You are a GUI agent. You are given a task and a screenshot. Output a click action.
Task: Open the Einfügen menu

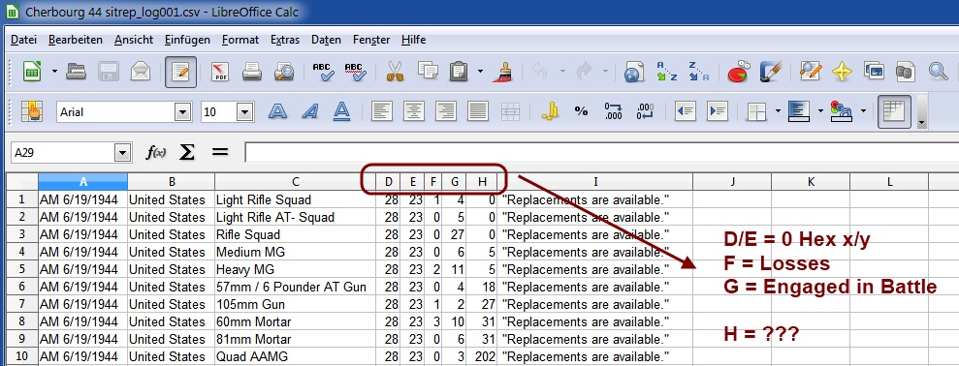(187, 40)
